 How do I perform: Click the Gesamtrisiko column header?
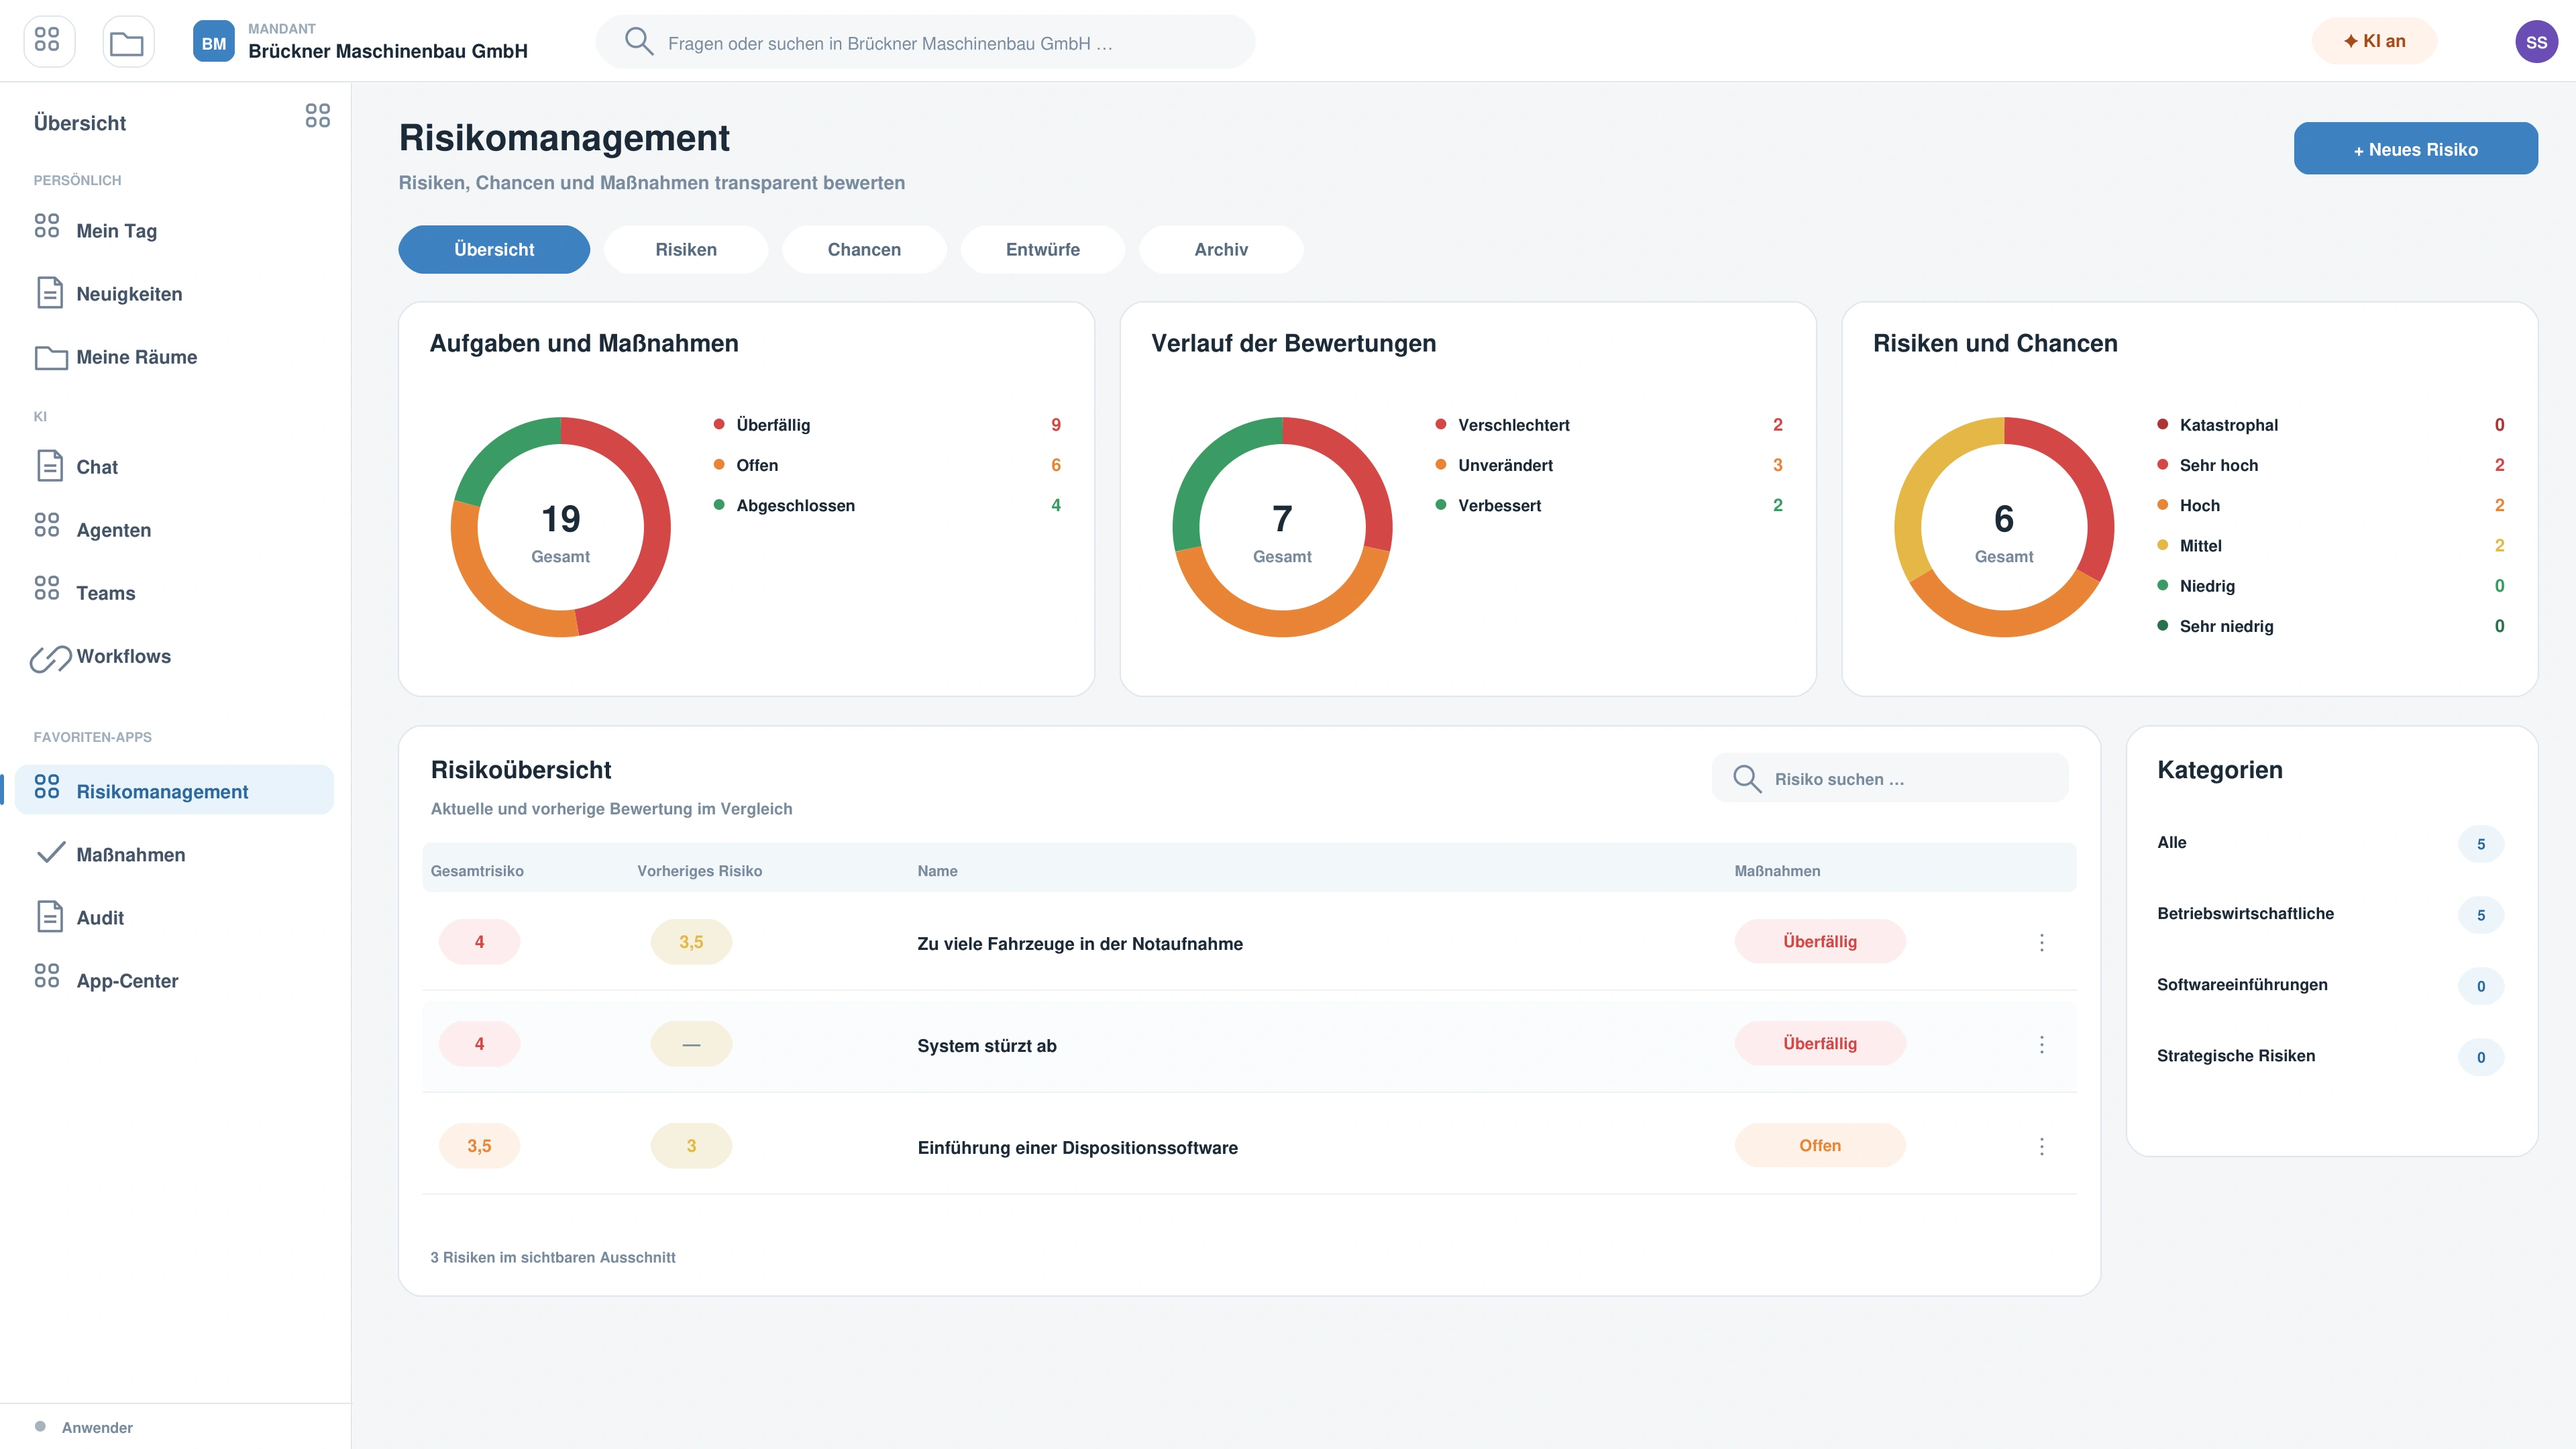(477, 871)
